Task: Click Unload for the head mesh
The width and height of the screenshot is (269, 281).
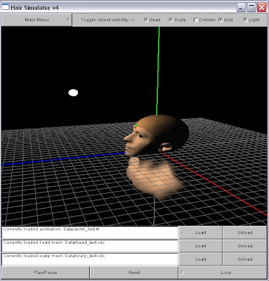Action: 244,246
